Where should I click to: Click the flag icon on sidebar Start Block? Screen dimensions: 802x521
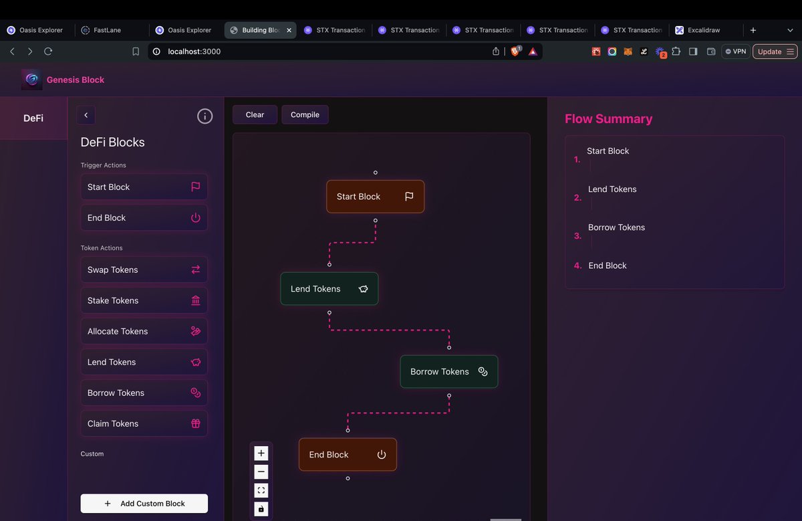196,187
